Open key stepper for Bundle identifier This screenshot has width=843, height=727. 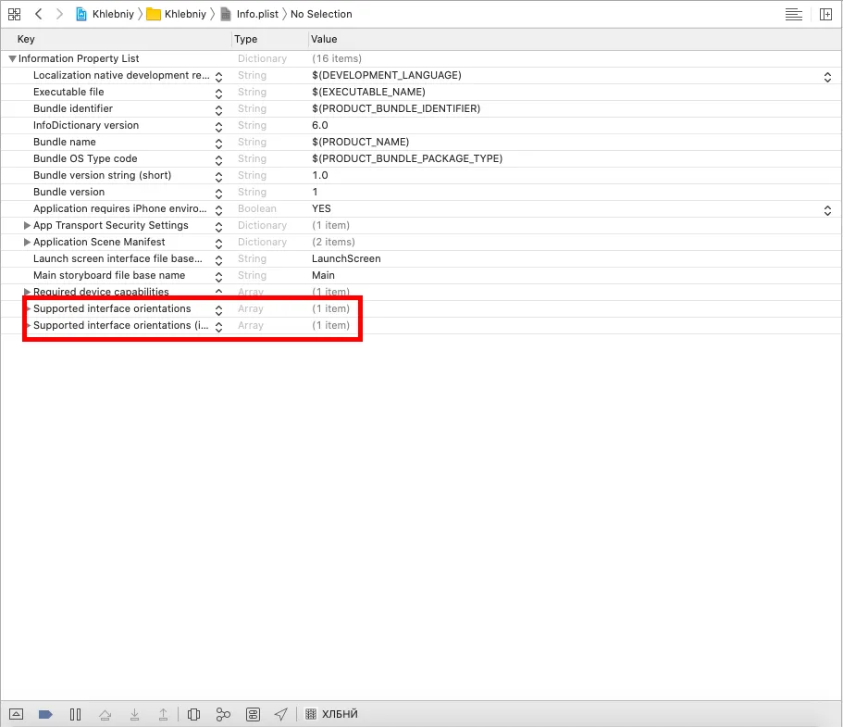(218, 110)
